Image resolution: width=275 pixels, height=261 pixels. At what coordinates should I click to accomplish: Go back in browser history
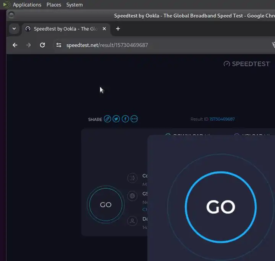(15, 45)
